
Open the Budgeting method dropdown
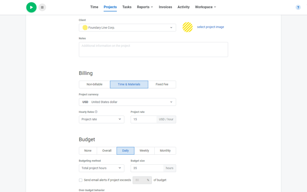[x=101, y=168]
